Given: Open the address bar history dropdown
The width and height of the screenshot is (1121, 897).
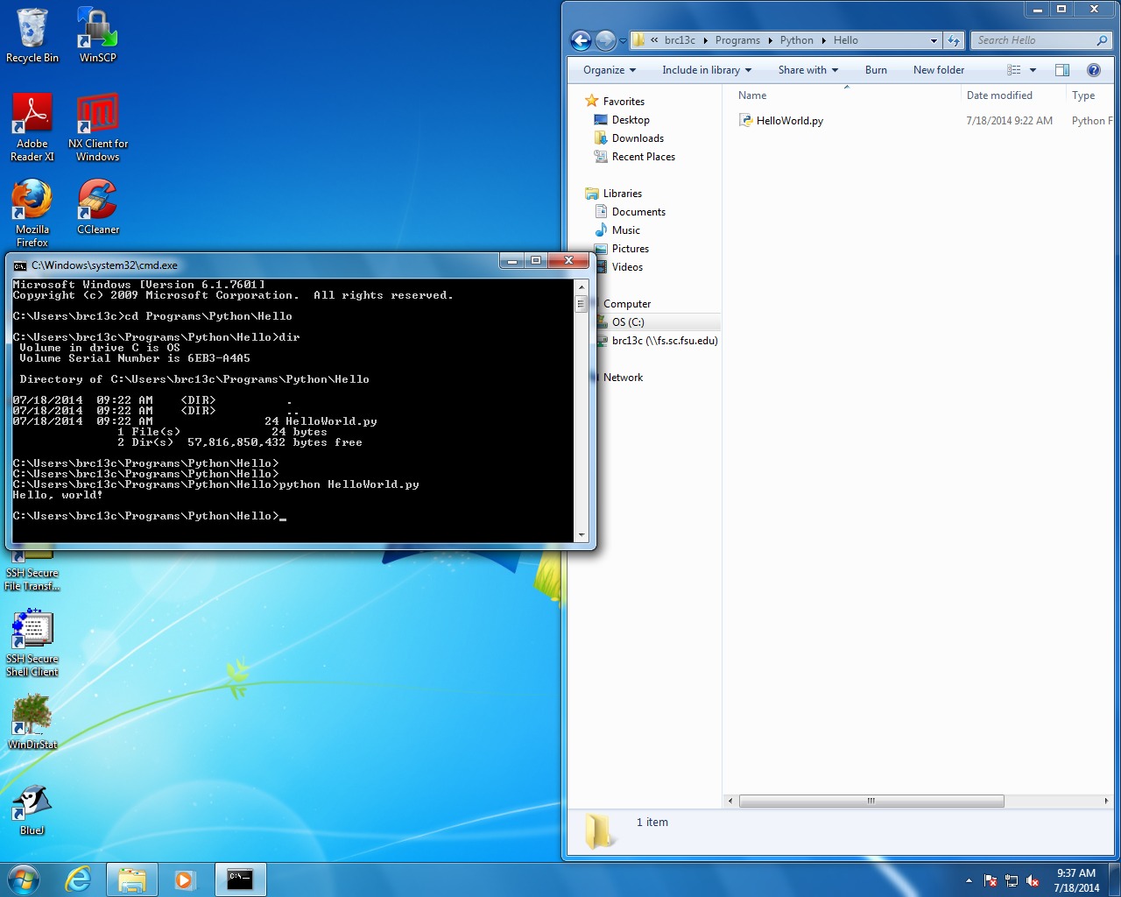Looking at the screenshot, I should [934, 40].
